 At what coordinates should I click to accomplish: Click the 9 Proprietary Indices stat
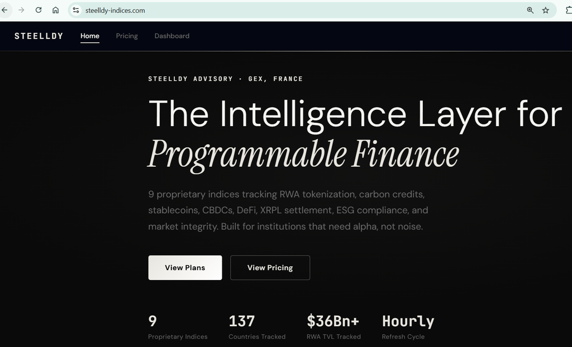[x=178, y=327]
